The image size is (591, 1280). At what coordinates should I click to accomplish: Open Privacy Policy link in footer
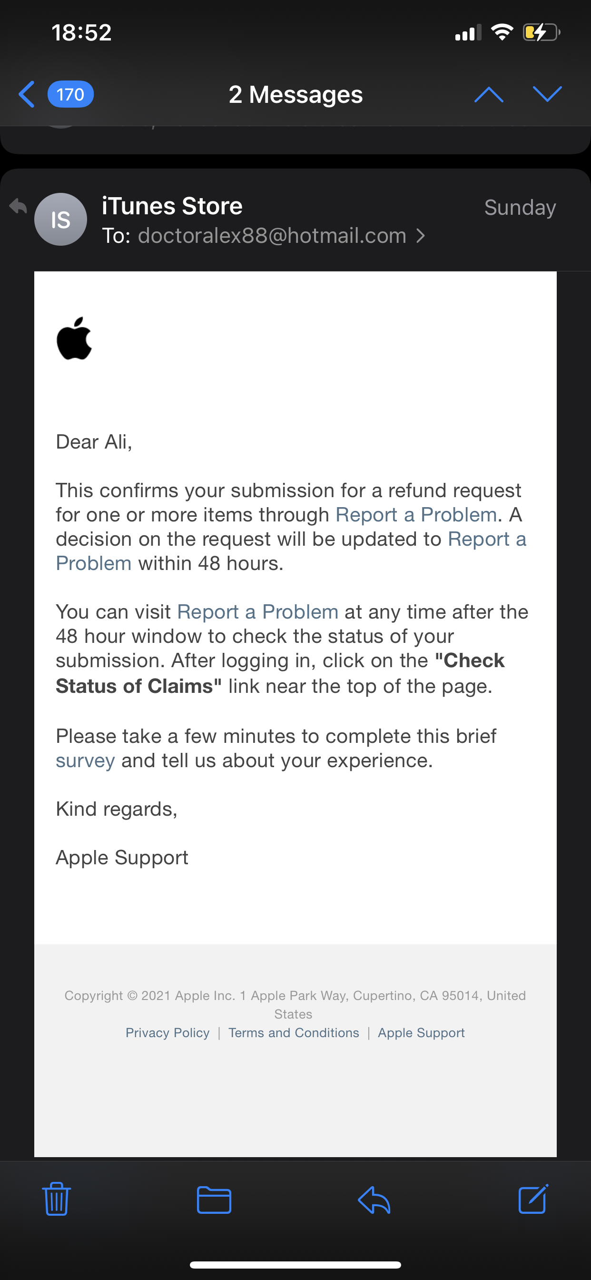tap(167, 1032)
